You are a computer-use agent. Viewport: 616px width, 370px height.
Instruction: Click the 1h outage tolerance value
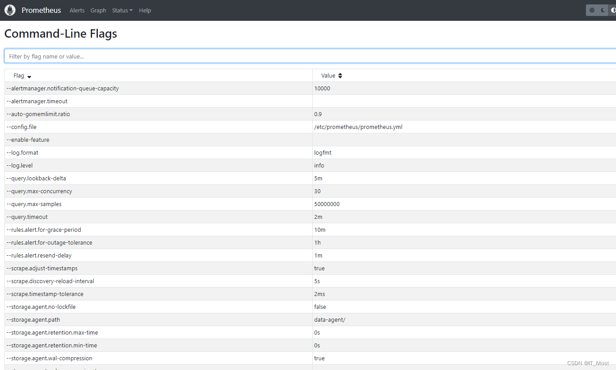pyautogui.click(x=318, y=243)
